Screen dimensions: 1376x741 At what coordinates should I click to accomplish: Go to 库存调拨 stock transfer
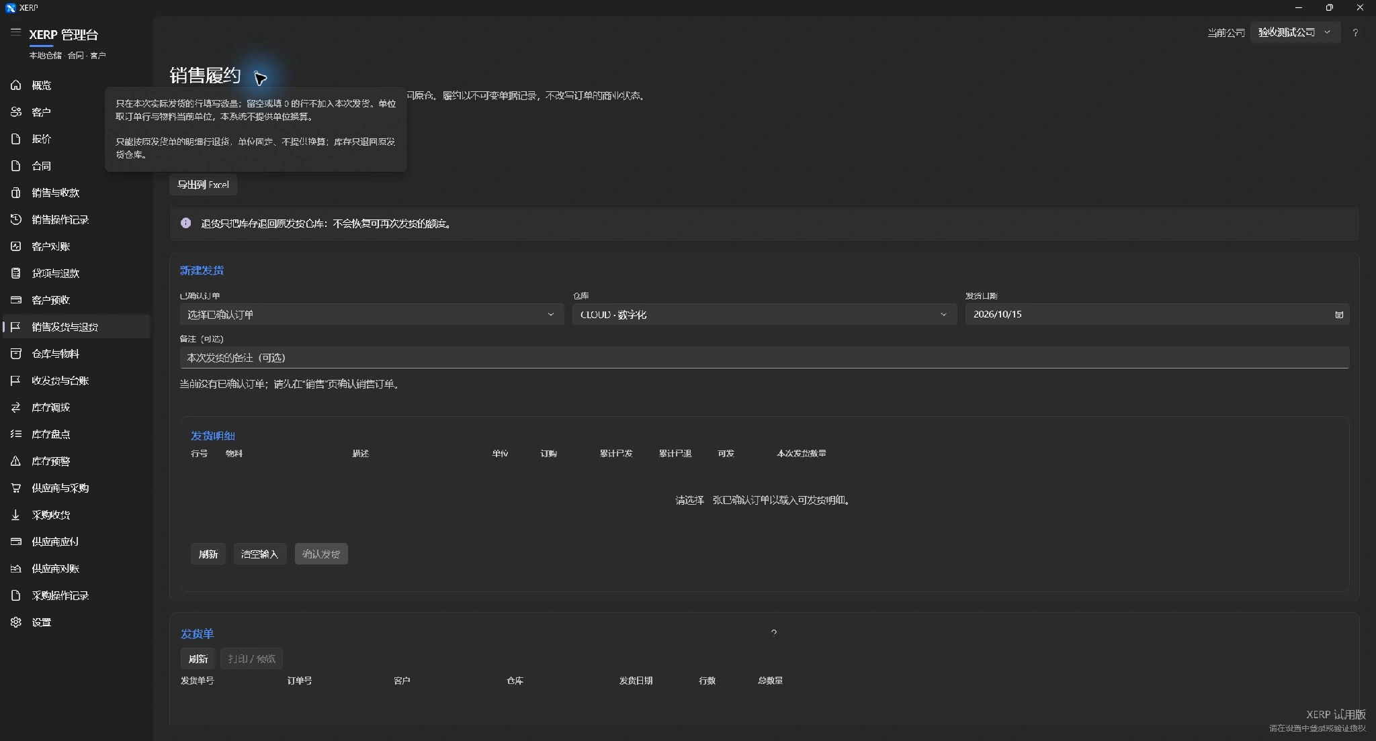tap(75, 407)
